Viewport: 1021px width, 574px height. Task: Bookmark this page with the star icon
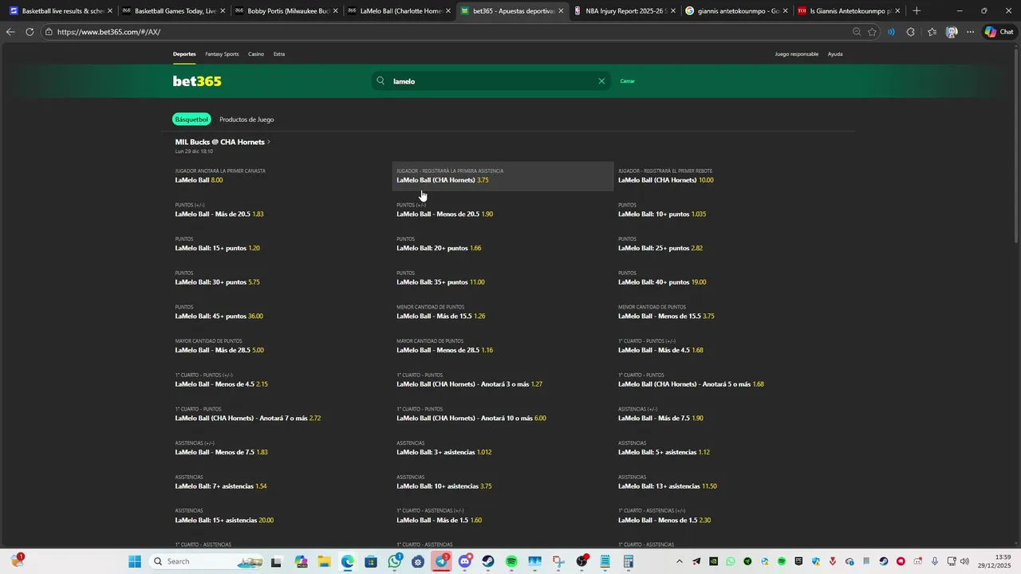tap(872, 32)
